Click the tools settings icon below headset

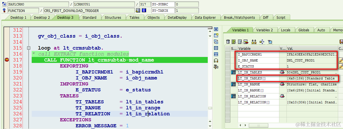point(216,67)
